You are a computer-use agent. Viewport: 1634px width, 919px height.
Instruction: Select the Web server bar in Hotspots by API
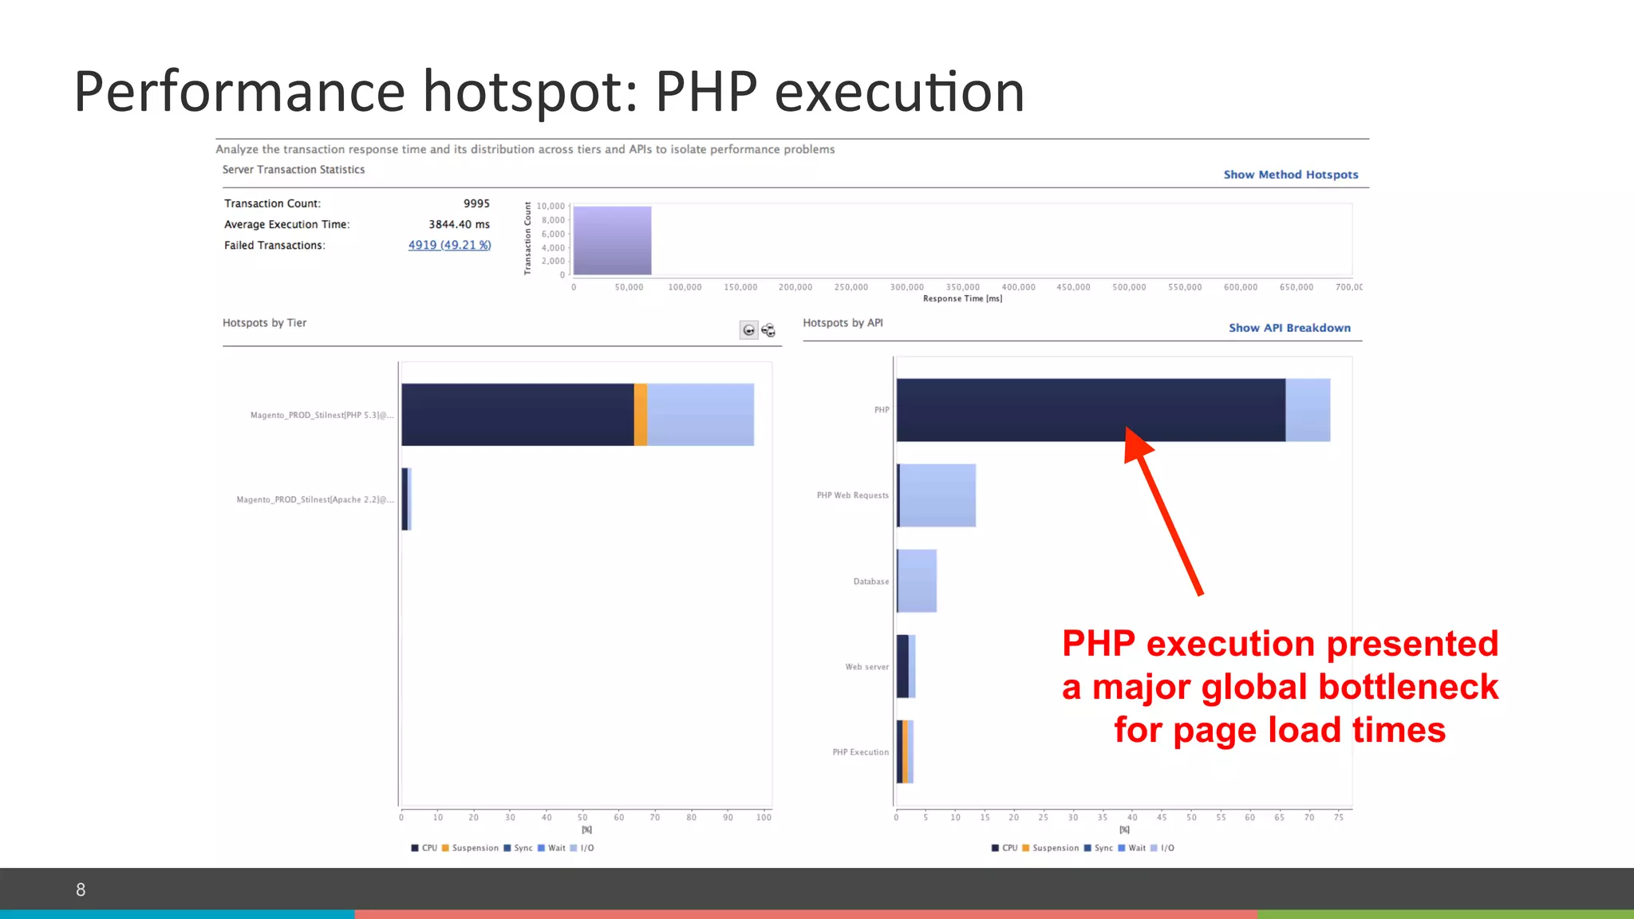906,666
